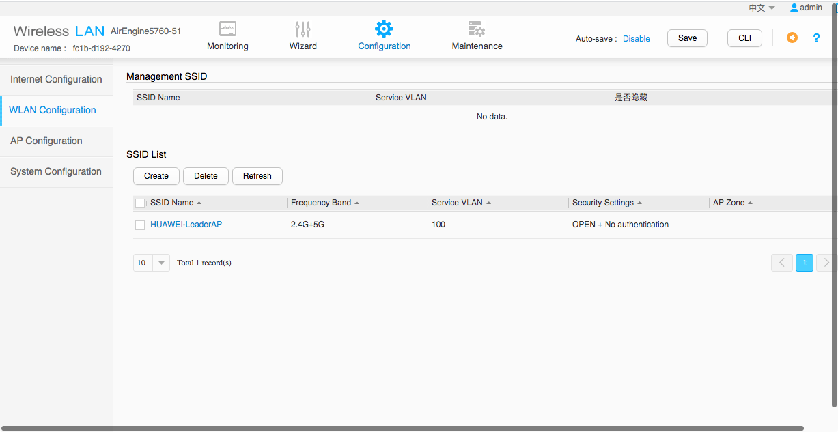Click the admin user icon
Viewport: 838px width, 432px height.
794,8
